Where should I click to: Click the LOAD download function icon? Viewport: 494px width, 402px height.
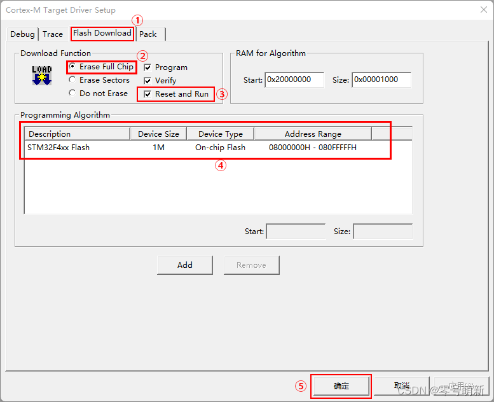[x=42, y=74]
